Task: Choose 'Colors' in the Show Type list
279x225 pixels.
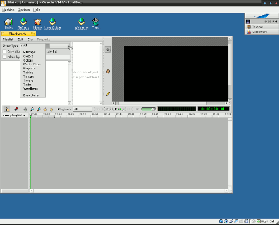Action: coord(32,60)
